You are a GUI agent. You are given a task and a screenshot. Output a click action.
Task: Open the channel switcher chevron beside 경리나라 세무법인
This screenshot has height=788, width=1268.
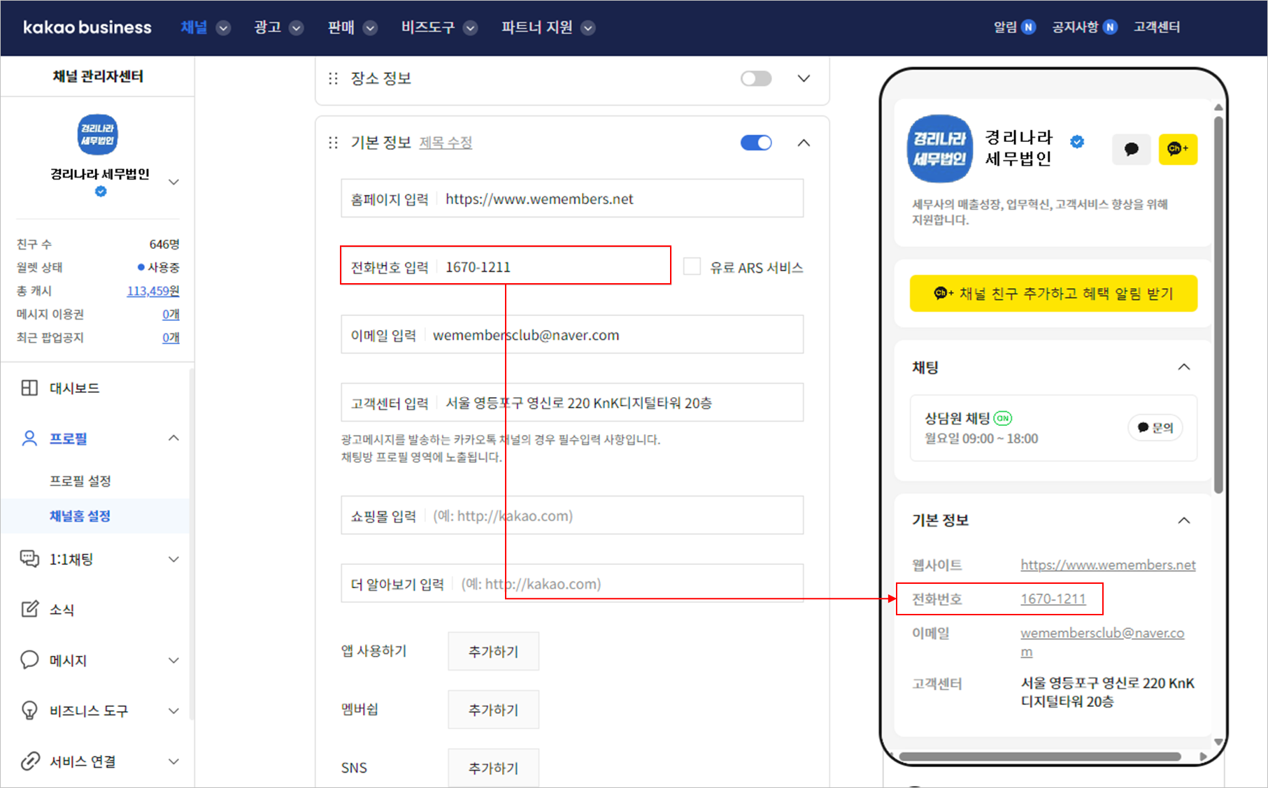click(x=174, y=182)
